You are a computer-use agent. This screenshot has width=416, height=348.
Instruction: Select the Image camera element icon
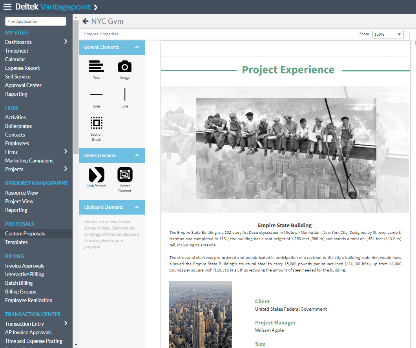[x=125, y=66]
